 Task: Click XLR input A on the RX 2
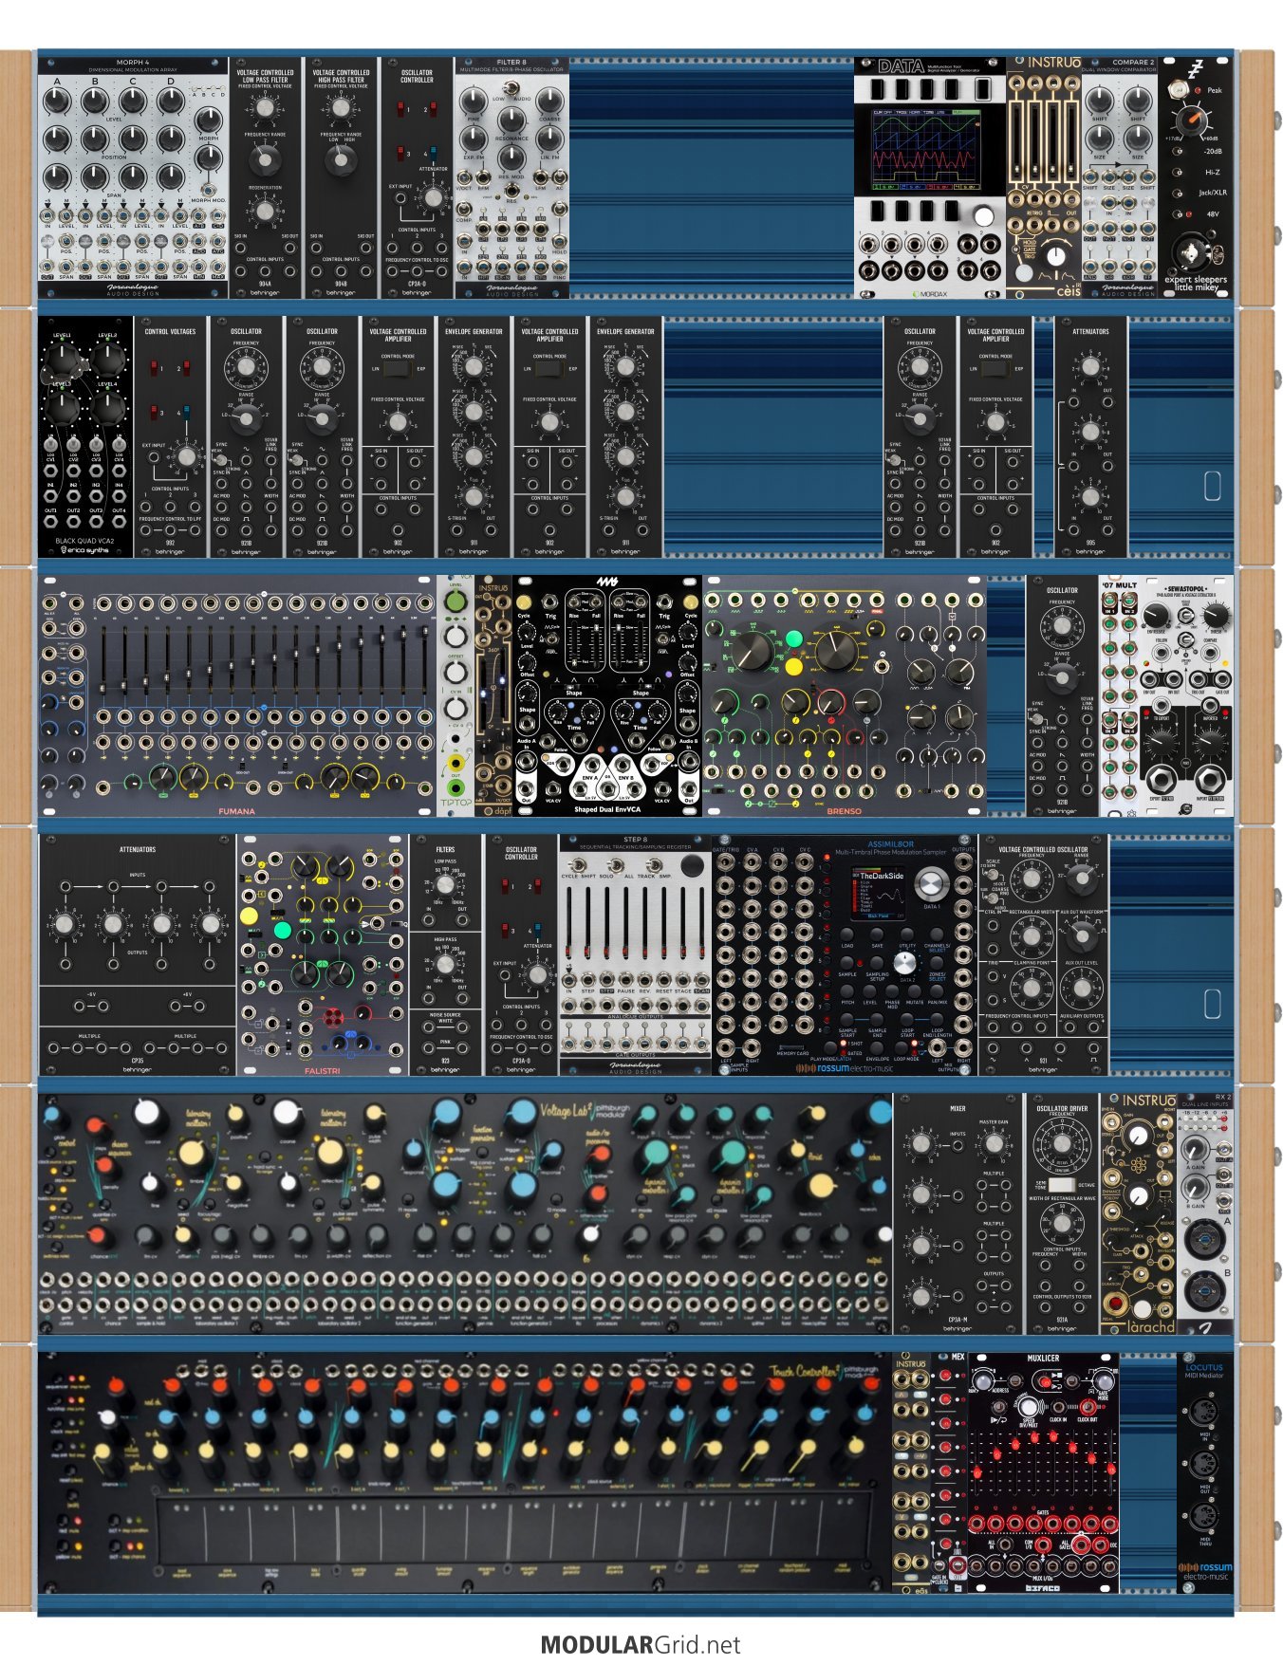[x=1203, y=1241]
